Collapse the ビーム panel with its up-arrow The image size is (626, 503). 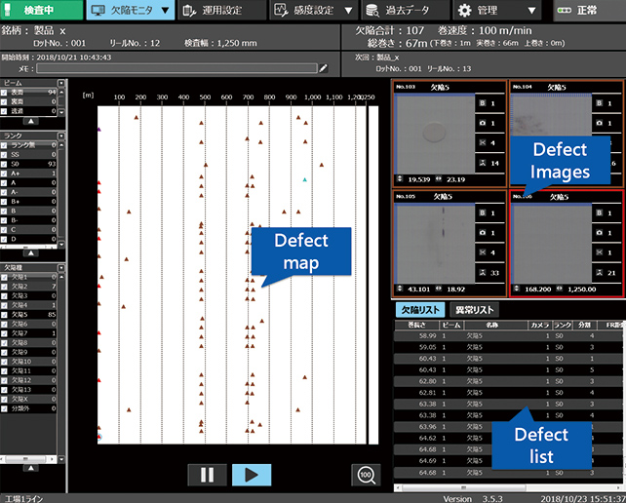click(31, 121)
